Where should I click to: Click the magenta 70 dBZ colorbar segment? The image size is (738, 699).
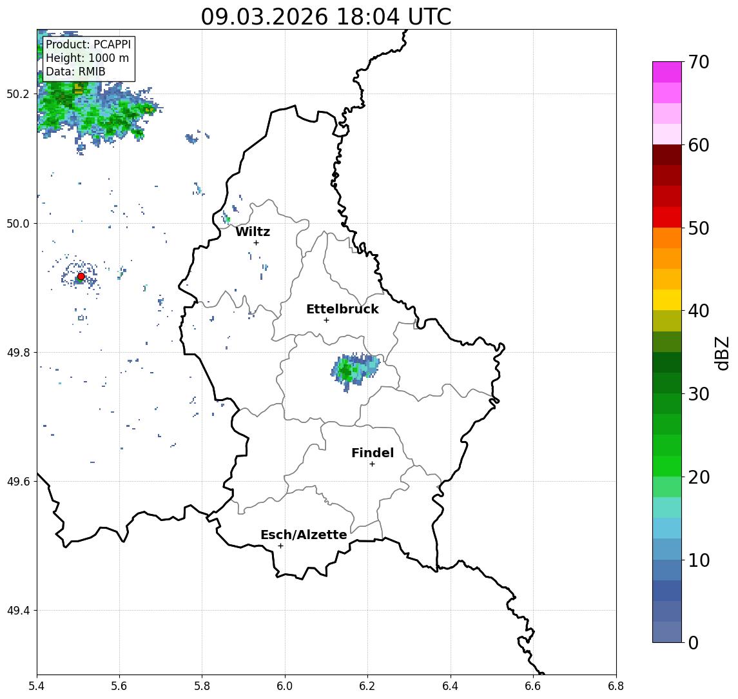[667, 72]
